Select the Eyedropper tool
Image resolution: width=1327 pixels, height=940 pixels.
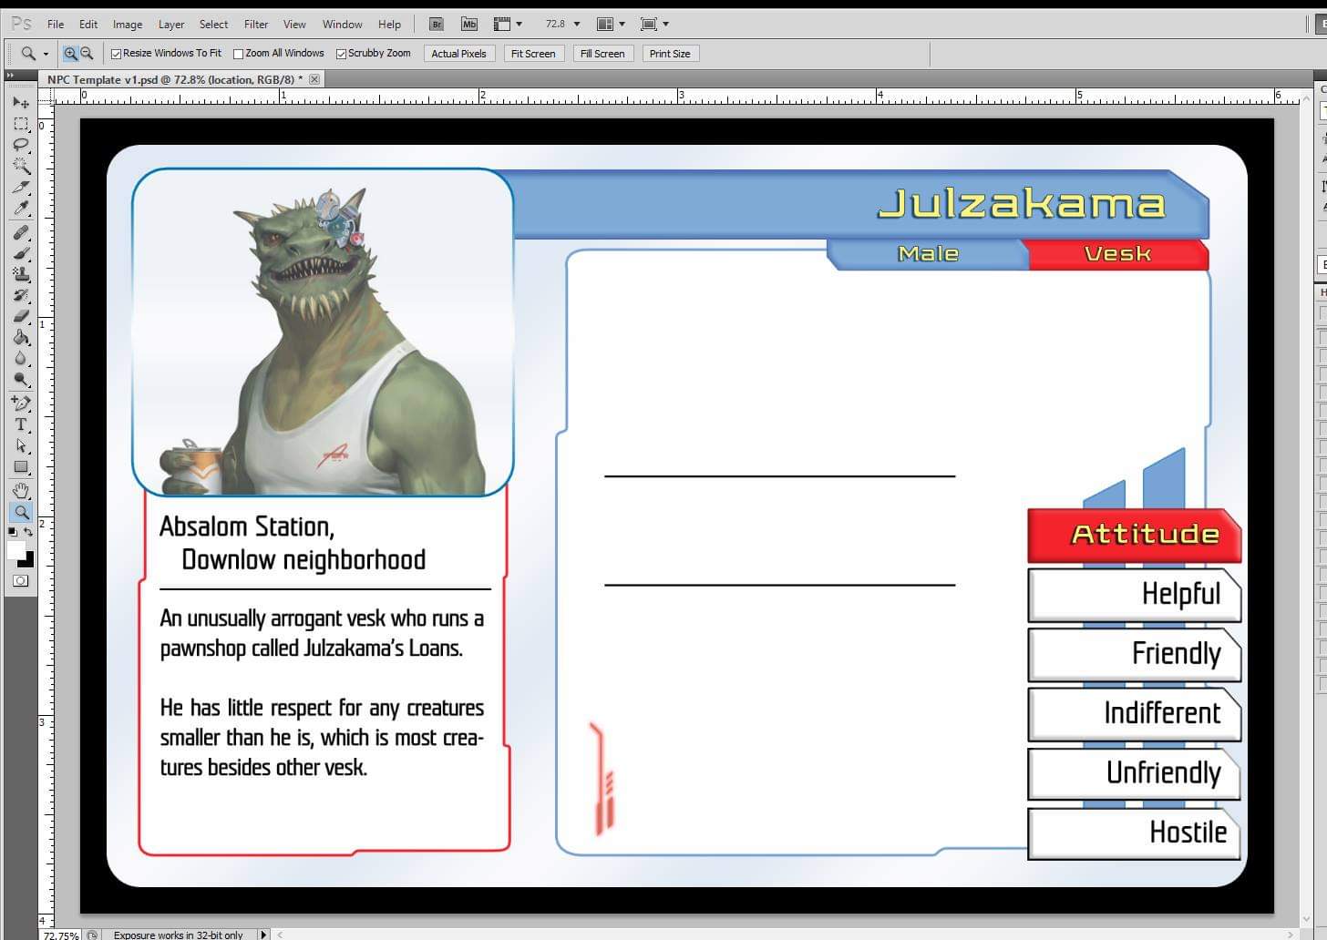tap(20, 209)
